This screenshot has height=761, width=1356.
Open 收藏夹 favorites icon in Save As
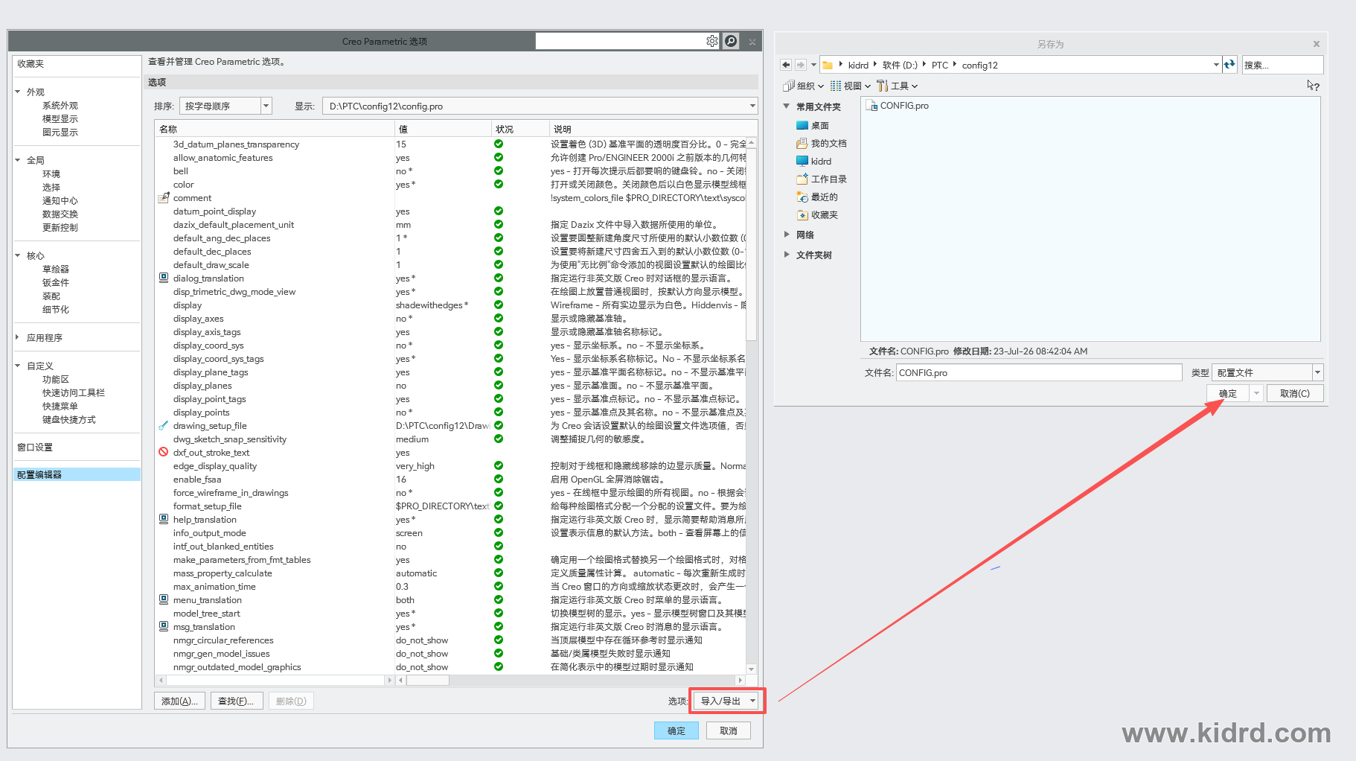pos(802,215)
